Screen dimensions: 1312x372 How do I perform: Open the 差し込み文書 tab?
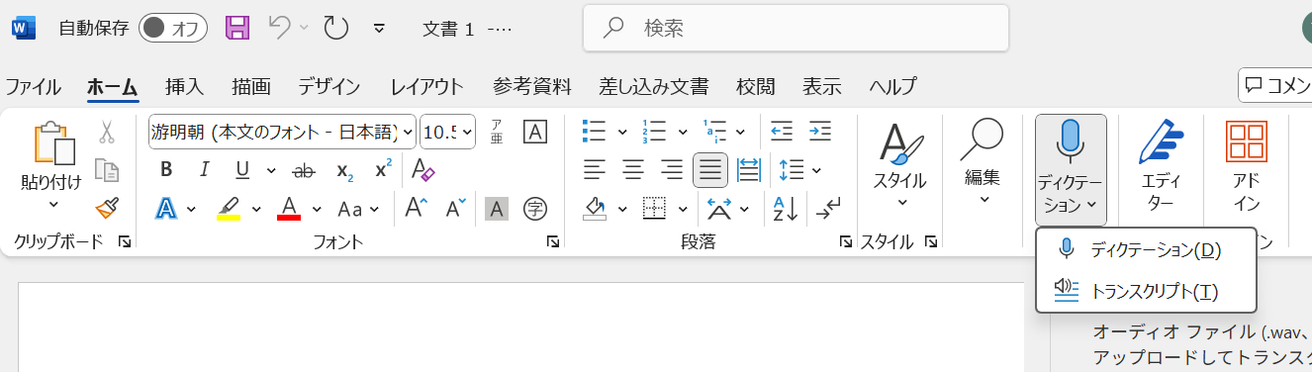pos(654,86)
